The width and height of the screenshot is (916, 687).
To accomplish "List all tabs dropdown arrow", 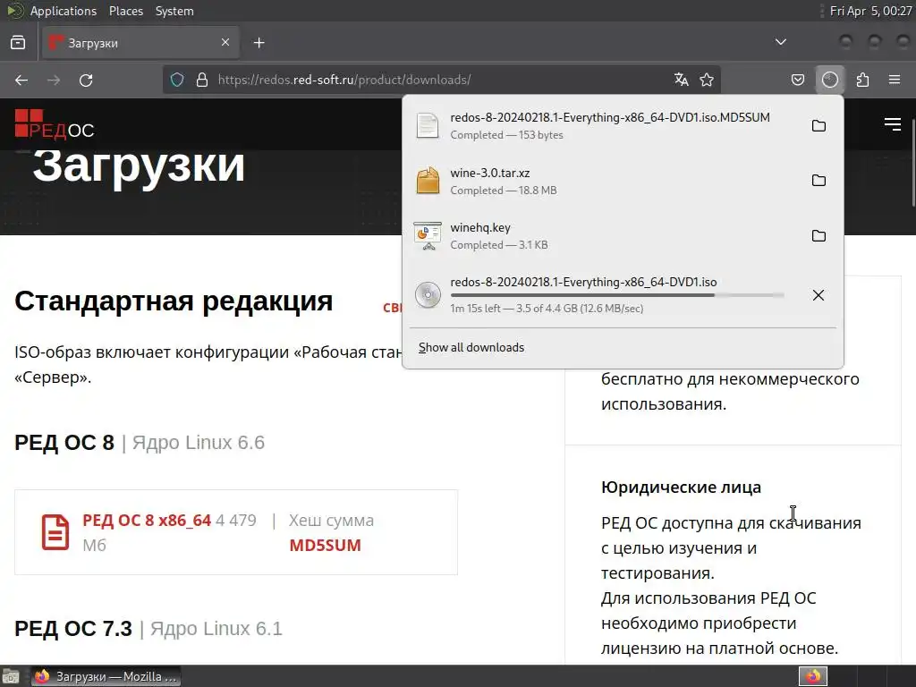I will tap(780, 42).
